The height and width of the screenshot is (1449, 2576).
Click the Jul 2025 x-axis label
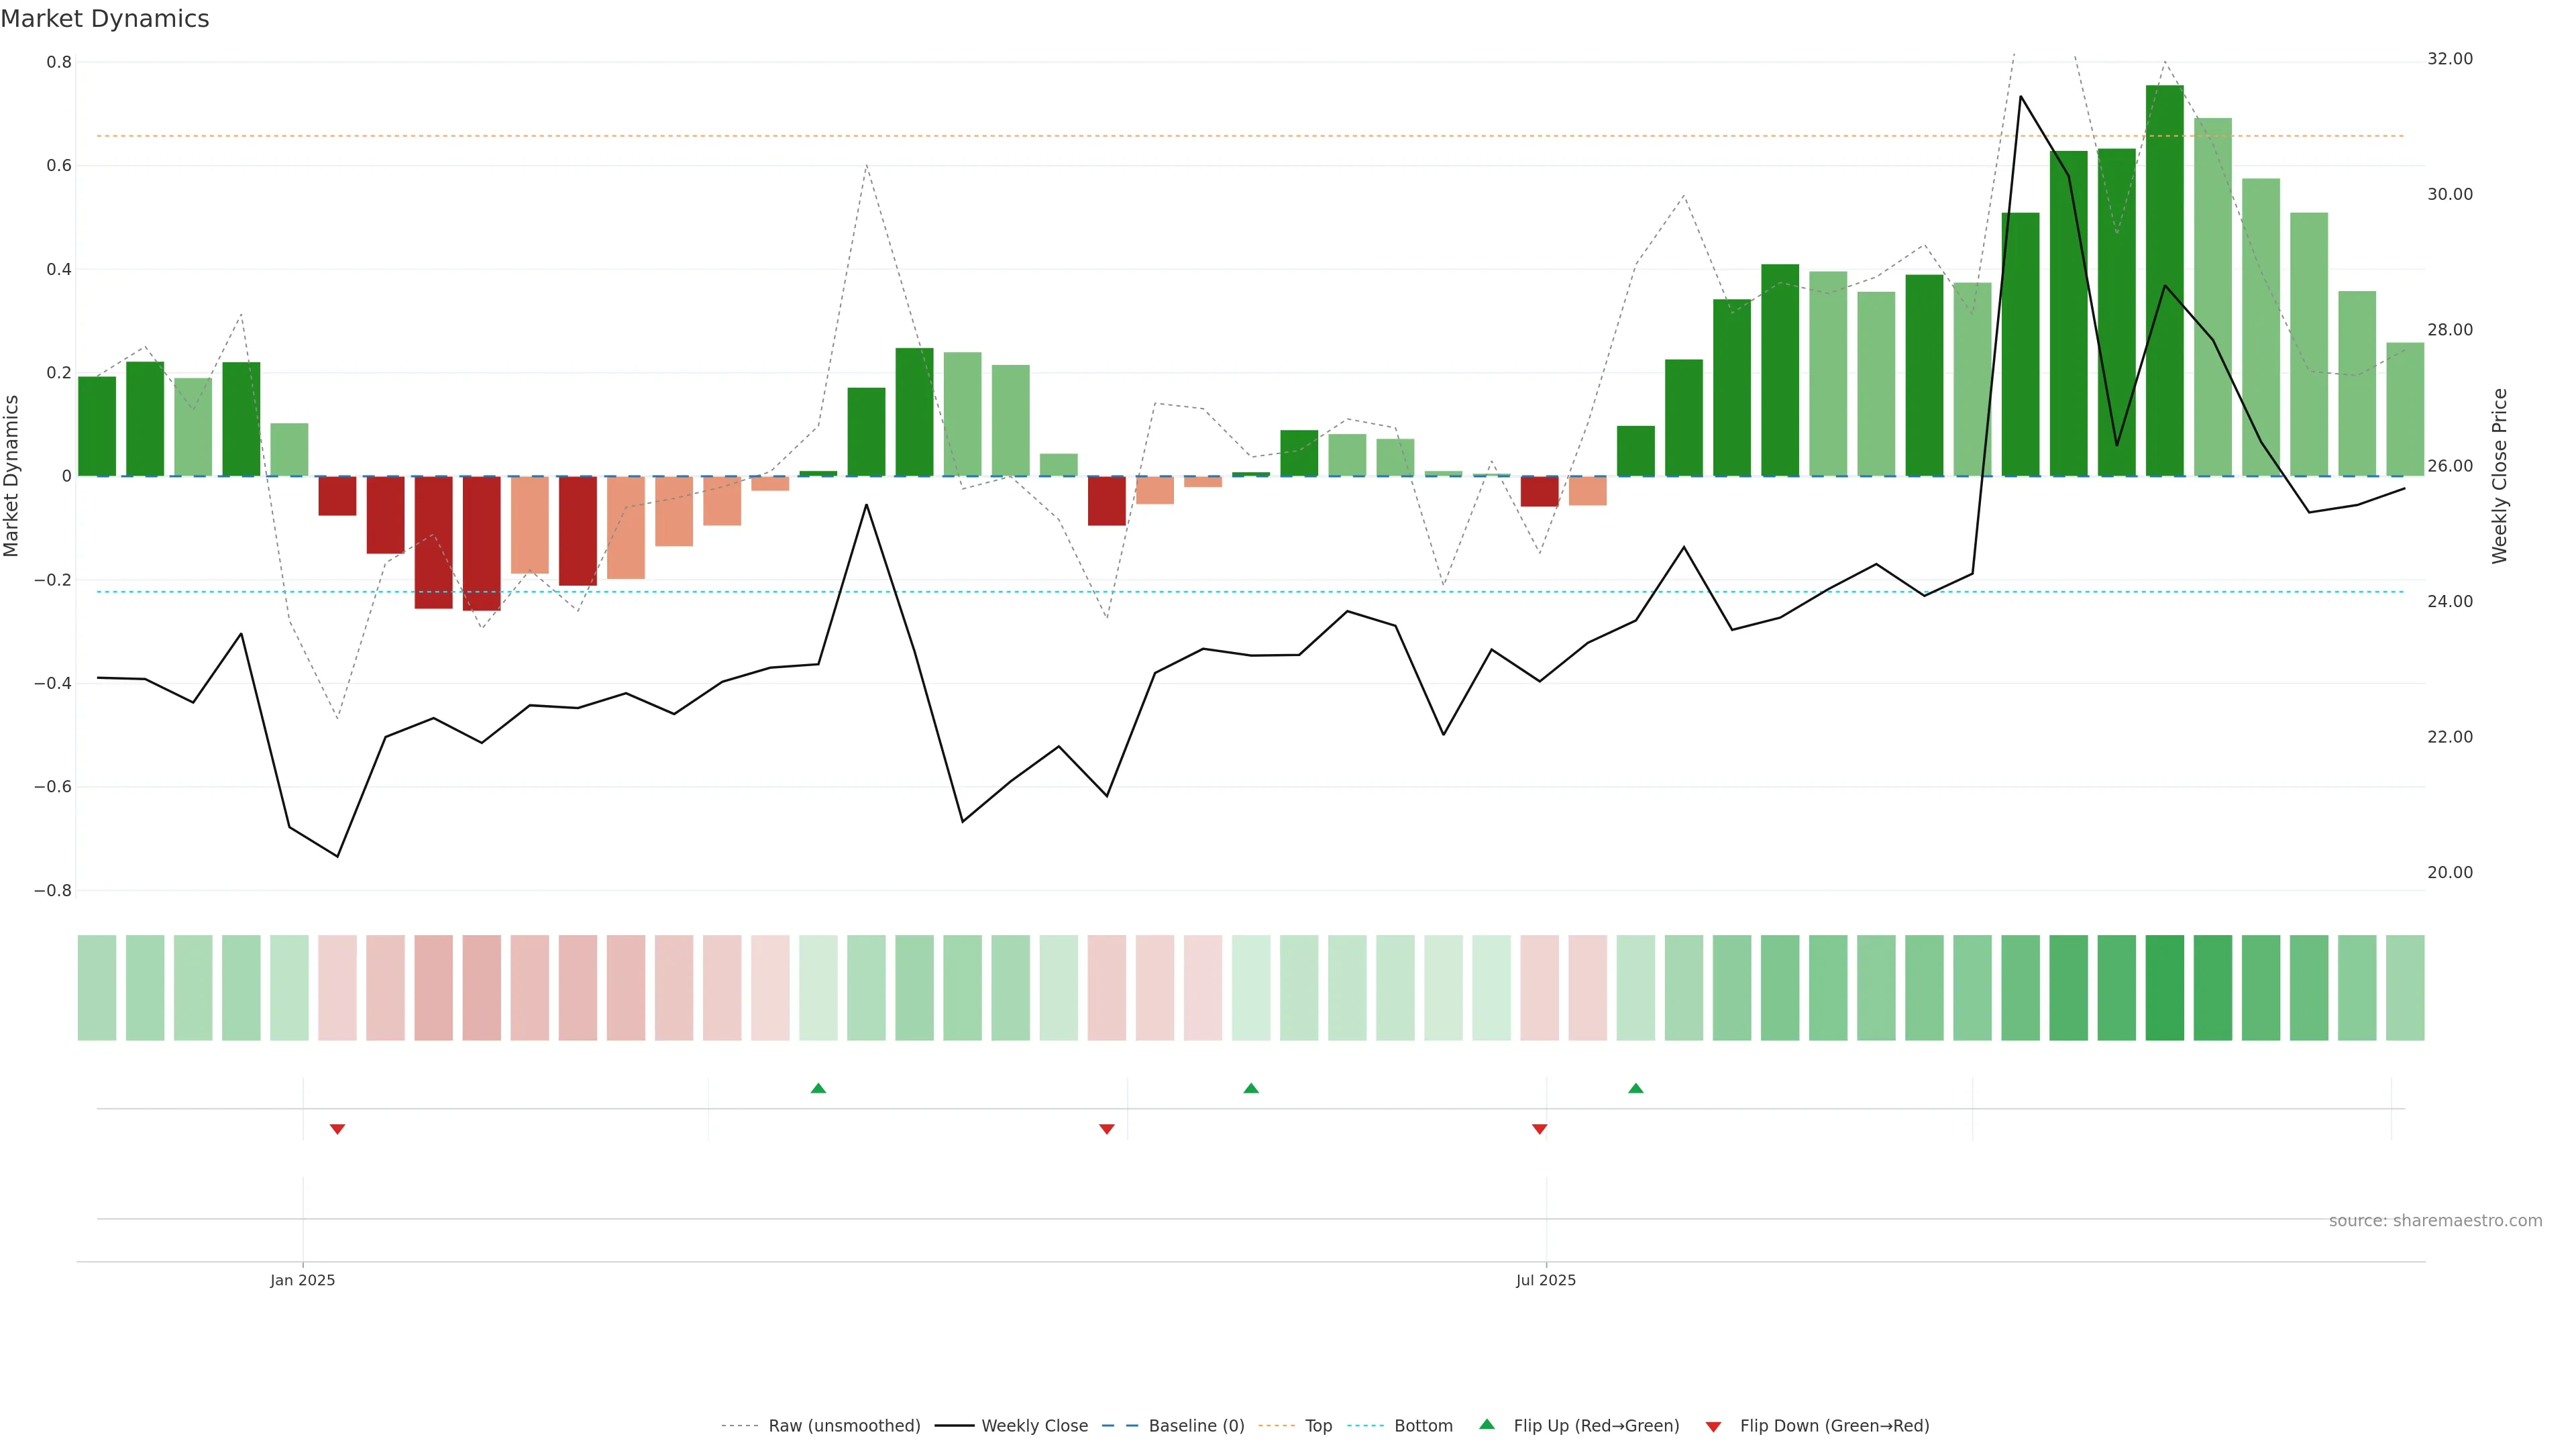(1545, 1280)
